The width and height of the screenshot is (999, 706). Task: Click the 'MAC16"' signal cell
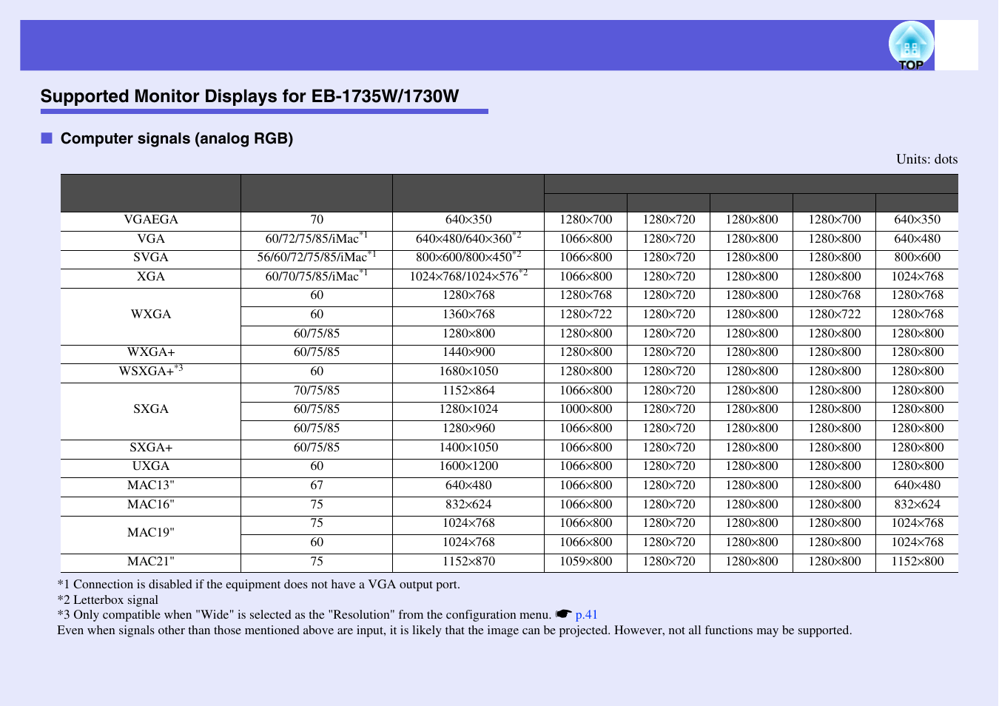[x=151, y=505]
